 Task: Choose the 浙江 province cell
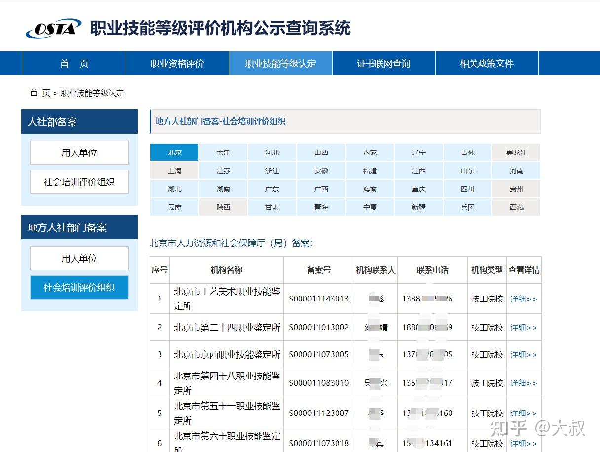(x=272, y=171)
